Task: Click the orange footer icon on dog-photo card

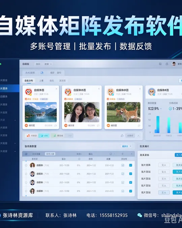Action: [108, 125]
